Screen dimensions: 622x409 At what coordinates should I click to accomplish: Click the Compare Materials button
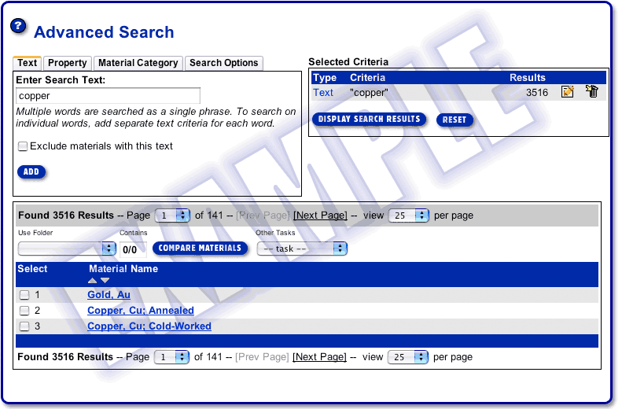200,249
